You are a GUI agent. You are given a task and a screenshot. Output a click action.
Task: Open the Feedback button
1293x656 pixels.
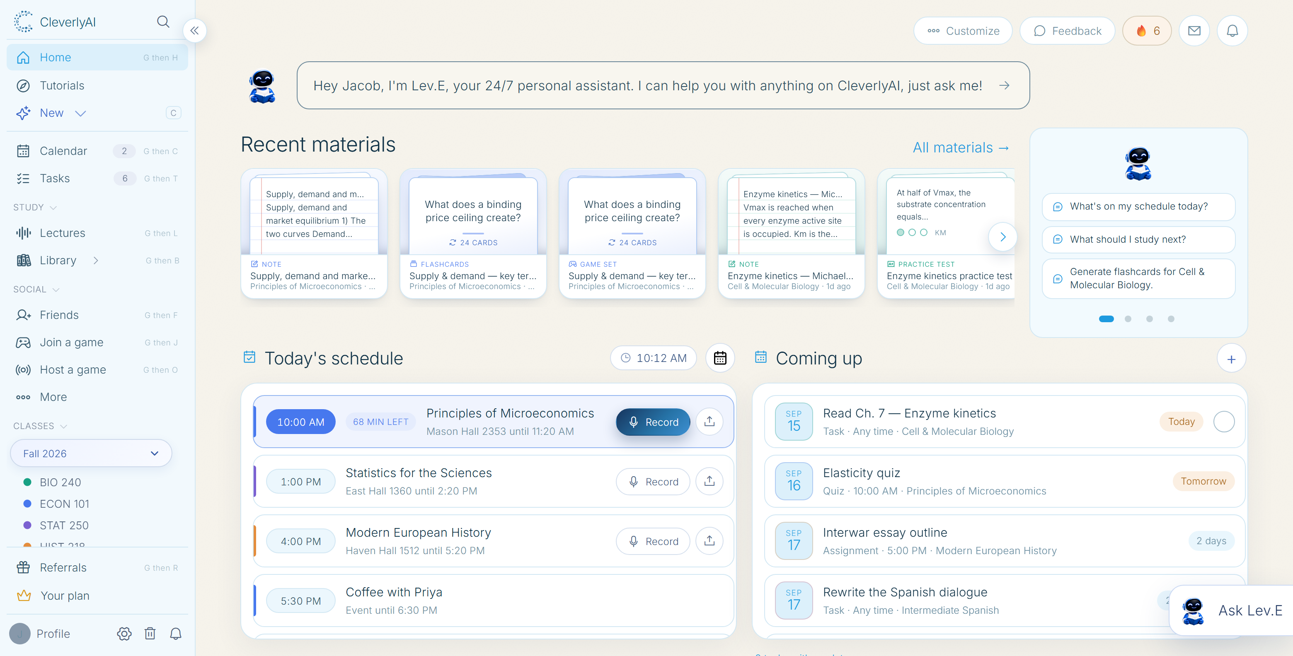pyautogui.click(x=1067, y=31)
